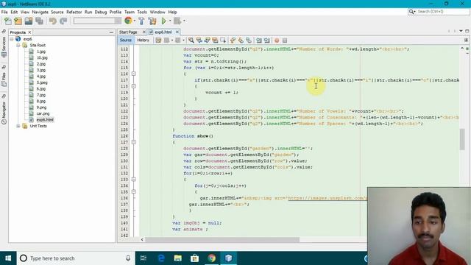Toggle Highlight Search icon in editor toolbar
471x265 pixels.
tap(215, 40)
